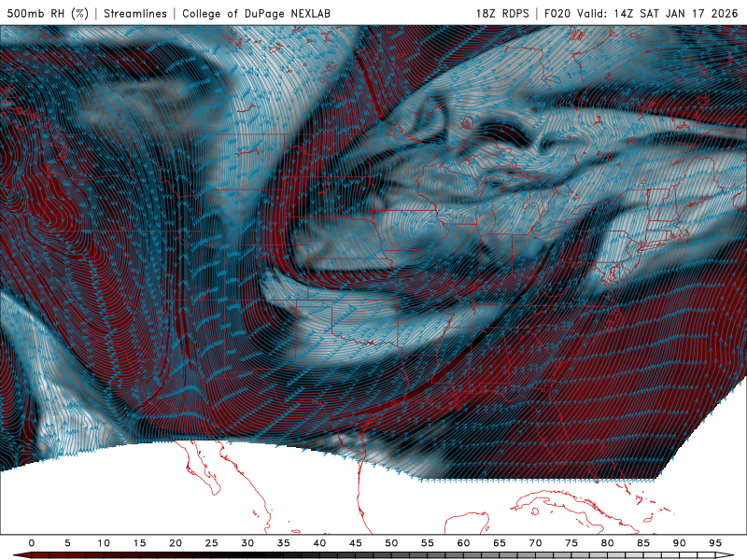
Task: Click the colorbar label "5"
Action: [x=67, y=543]
